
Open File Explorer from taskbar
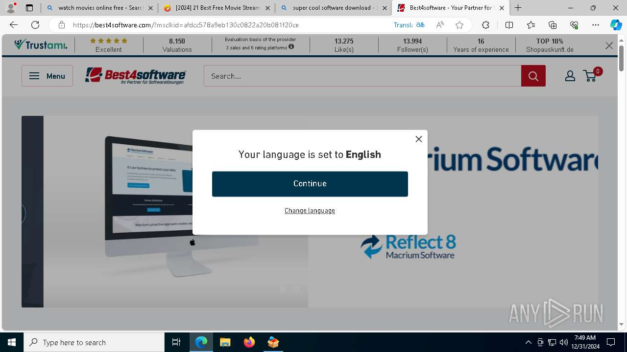click(225, 342)
